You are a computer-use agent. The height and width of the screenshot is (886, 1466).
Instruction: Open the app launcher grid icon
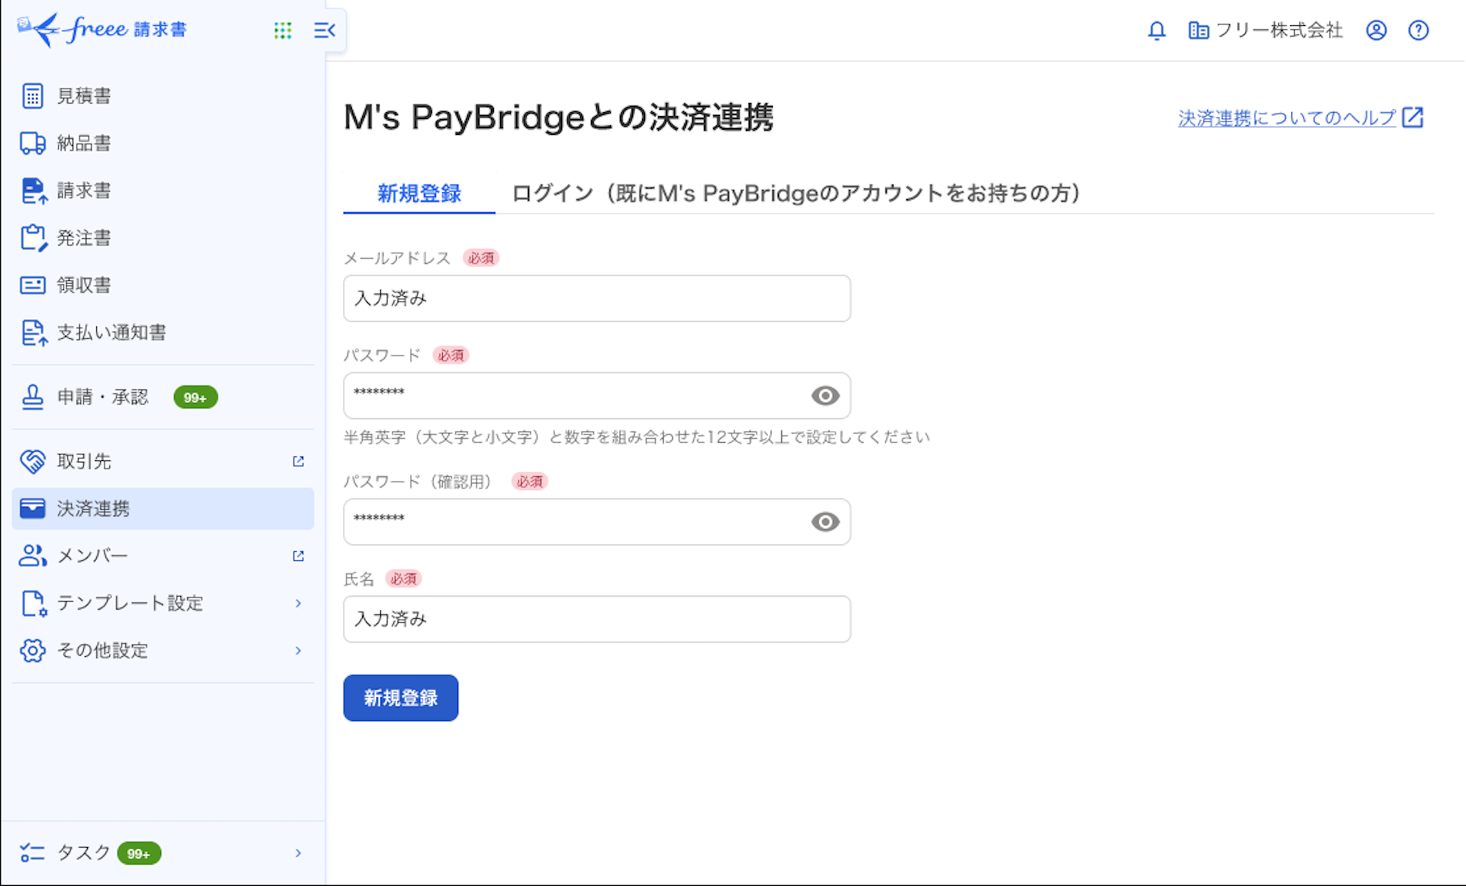[x=283, y=31]
